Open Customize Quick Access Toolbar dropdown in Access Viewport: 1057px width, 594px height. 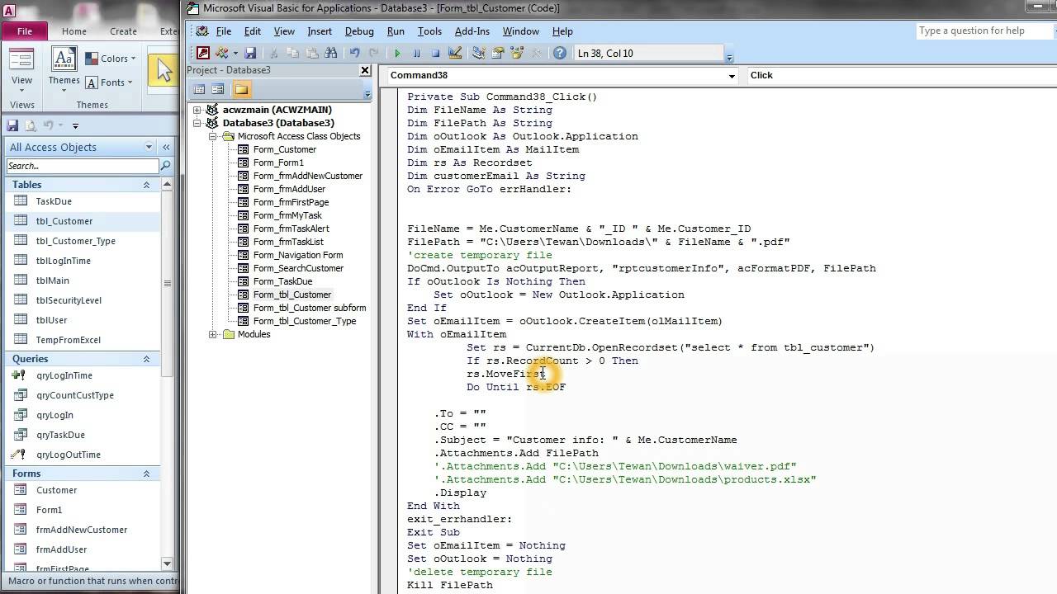click(x=75, y=126)
